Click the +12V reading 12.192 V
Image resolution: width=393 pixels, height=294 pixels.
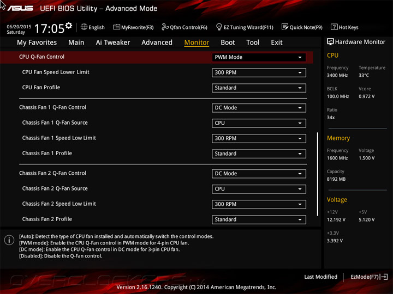click(336, 219)
